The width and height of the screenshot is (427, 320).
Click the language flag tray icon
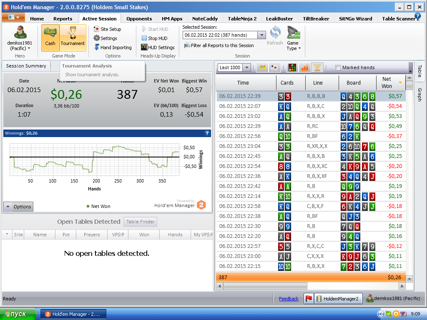[x=403, y=314]
